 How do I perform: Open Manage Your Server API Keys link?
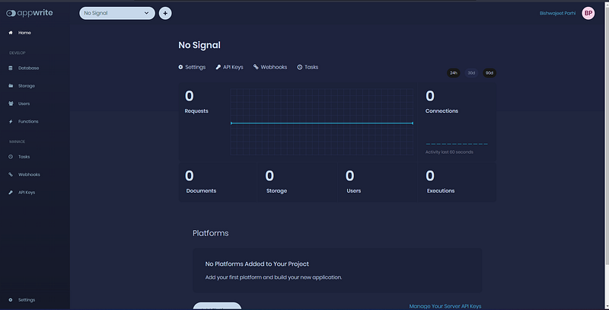(445, 306)
